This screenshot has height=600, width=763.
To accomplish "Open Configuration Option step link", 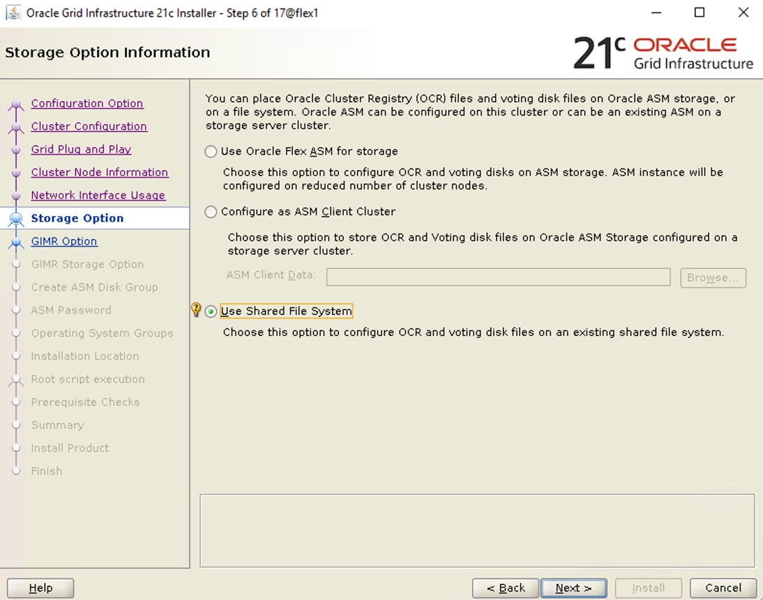I will point(87,103).
